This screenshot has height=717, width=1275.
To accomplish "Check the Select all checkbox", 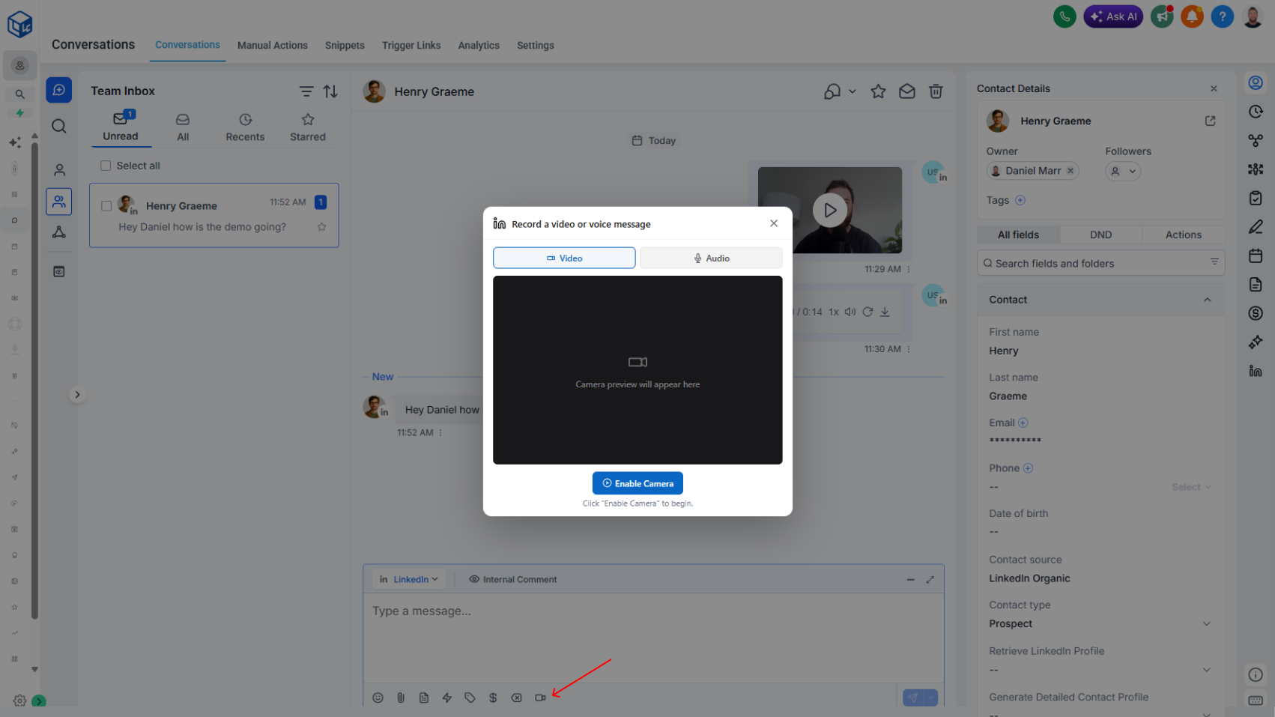I will pyautogui.click(x=106, y=166).
